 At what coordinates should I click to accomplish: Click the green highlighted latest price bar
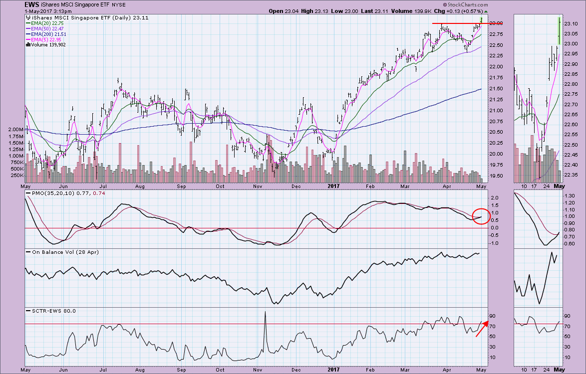point(481,19)
